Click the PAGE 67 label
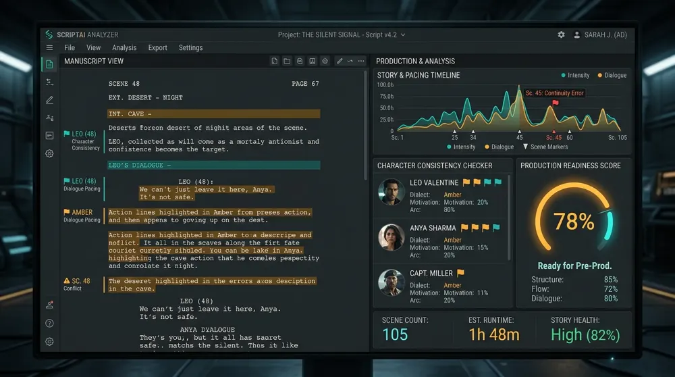The height and width of the screenshot is (377, 675). (305, 84)
